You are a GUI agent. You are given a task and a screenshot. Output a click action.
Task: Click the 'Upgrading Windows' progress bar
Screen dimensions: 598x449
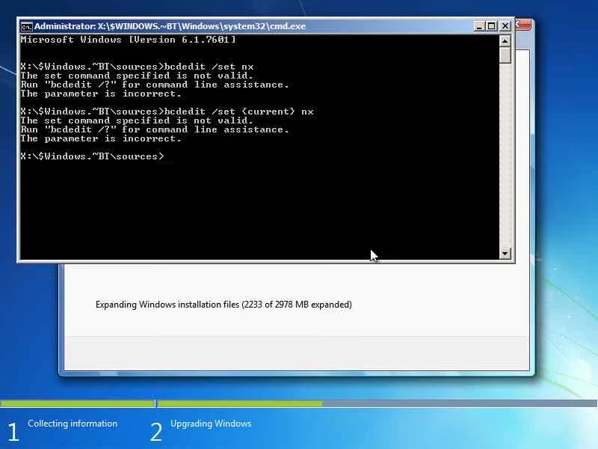pos(377,403)
